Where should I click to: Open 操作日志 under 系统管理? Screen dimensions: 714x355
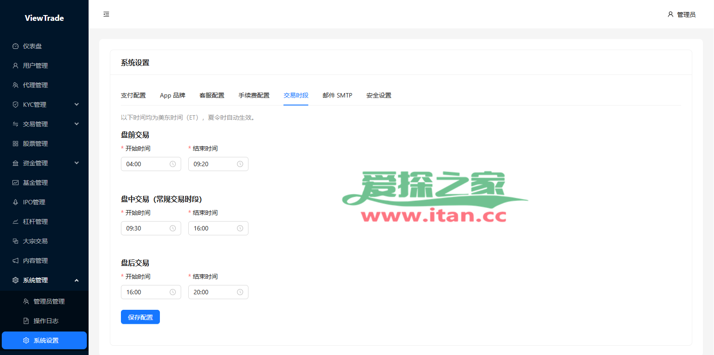point(44,321)
